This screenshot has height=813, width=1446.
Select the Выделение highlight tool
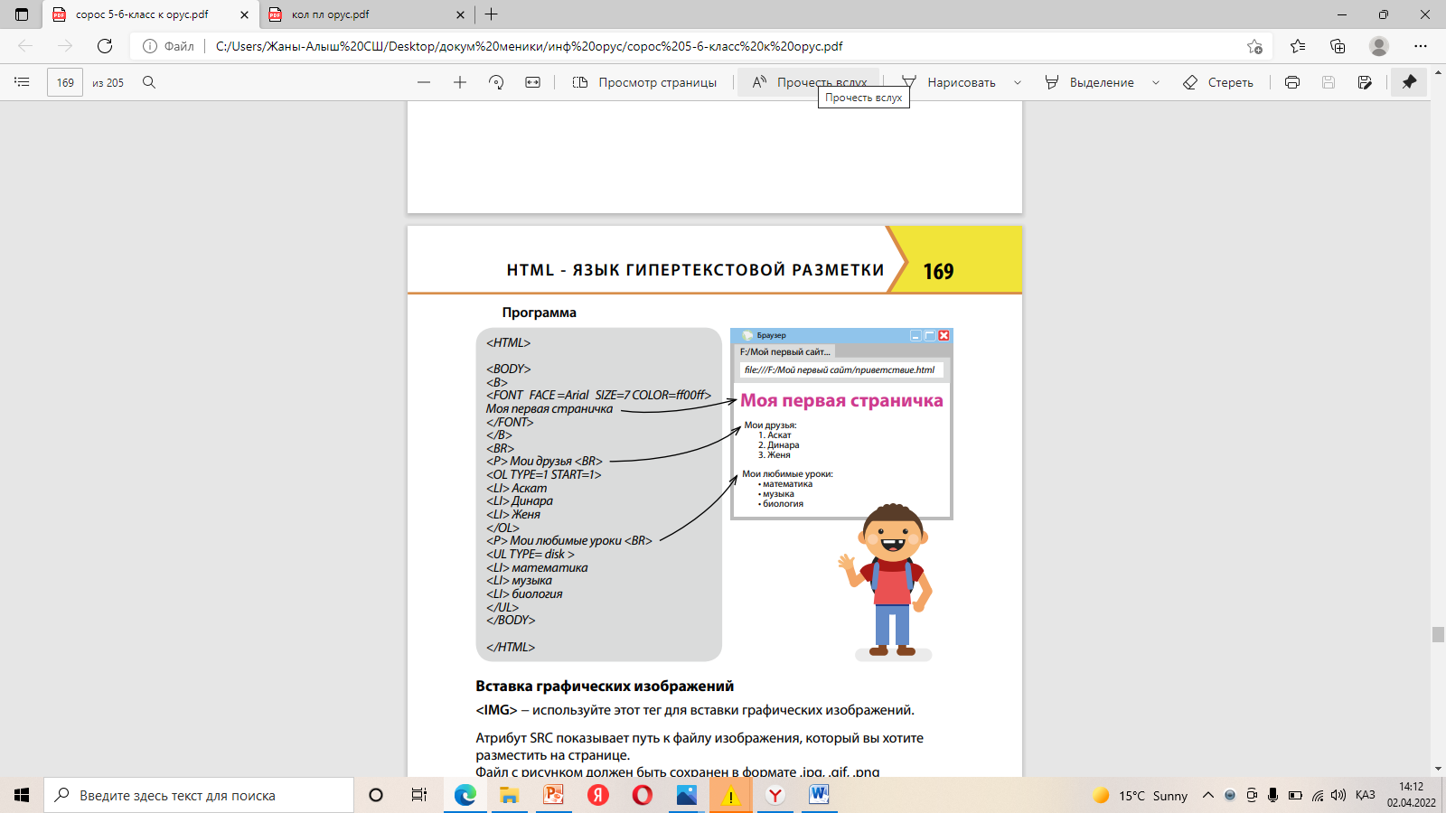[1089, 82]
